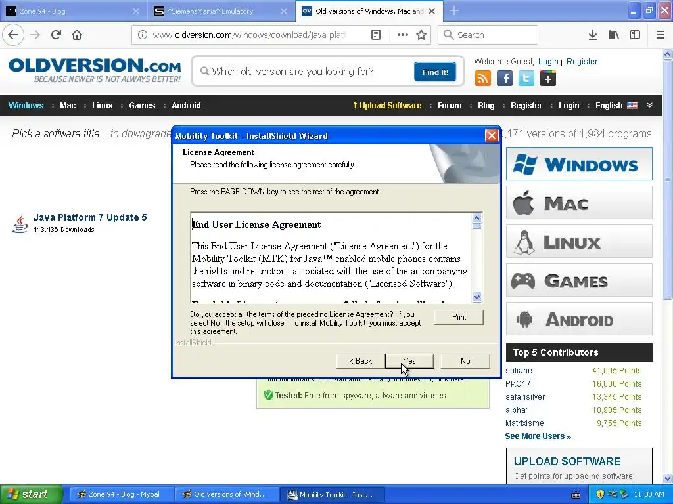Click Upload Software link

coord(386,106)
